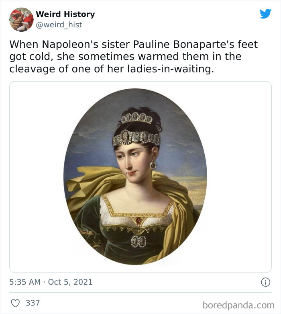Open the Weird History profile avatar

tap(21, 19)
